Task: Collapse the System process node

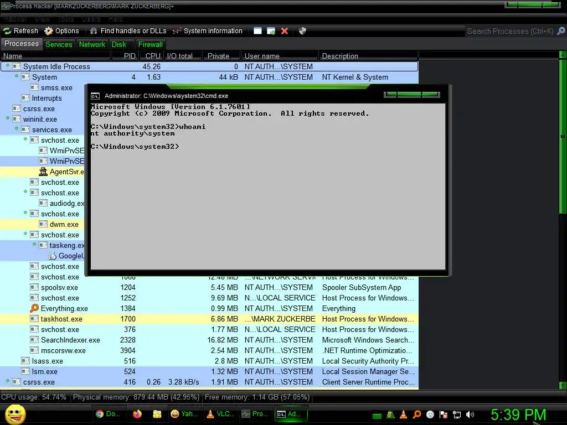Action: coord(17,76)
